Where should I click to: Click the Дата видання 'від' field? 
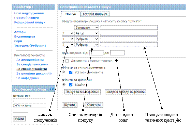(x=96, y=53)
